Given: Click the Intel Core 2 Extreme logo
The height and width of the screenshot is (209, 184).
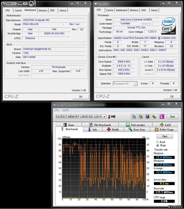Looking at the screenshot, I should click(168, 25).
